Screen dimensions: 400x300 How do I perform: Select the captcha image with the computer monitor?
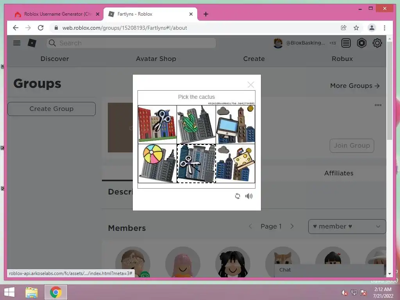pos(235,125)
